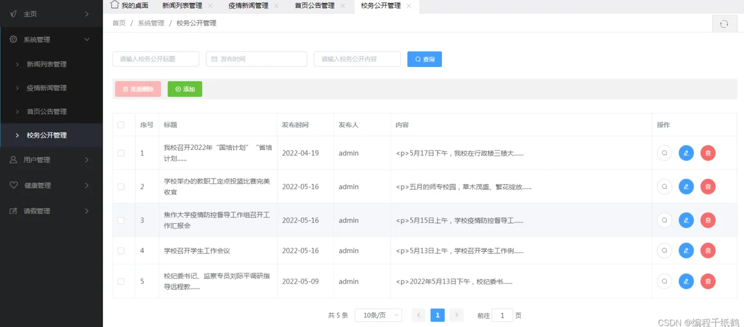Focus the 请输入校务公开内容 input field
The height and width of the screenshot is (327, 744).
(x=357, y=59)
